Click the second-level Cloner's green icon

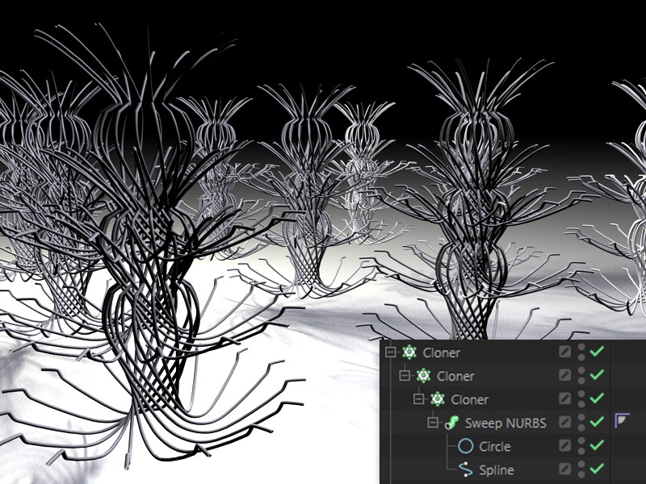[x=423, y=376]
